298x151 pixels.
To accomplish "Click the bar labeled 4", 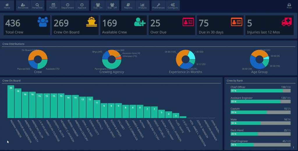I will pyautogui.click(x=168, y=115).
